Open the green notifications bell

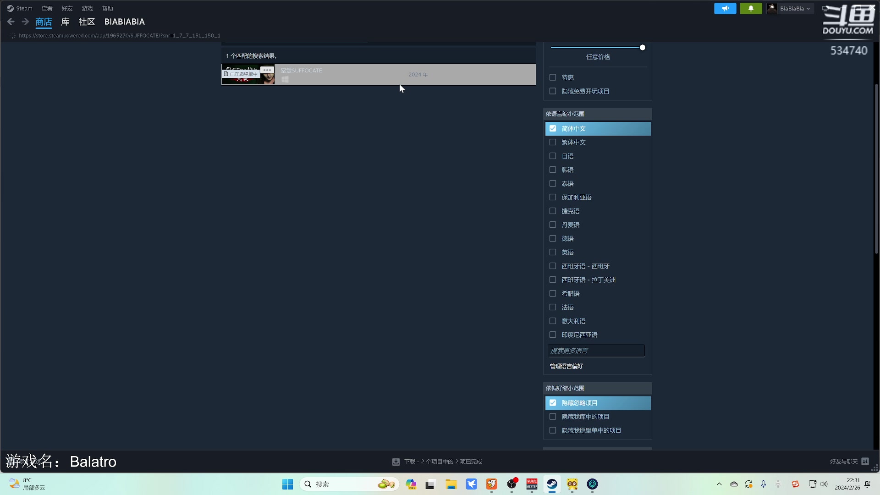point(751,8)
